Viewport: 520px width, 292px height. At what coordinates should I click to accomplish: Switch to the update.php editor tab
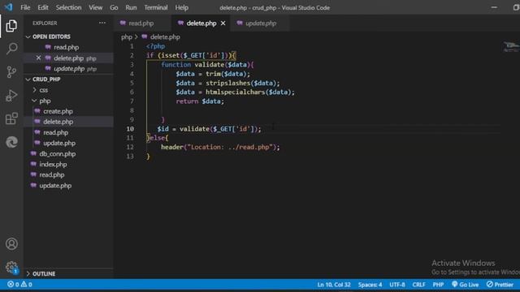261,24
